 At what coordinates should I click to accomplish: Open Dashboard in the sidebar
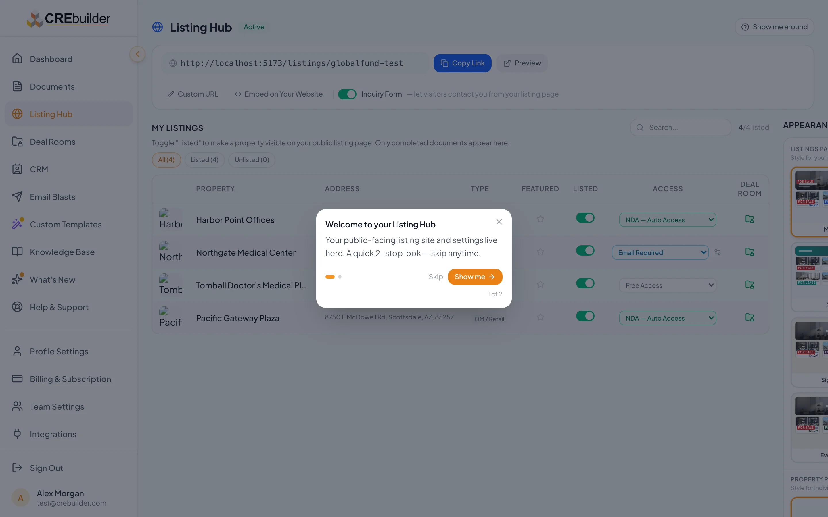[69, 59]
